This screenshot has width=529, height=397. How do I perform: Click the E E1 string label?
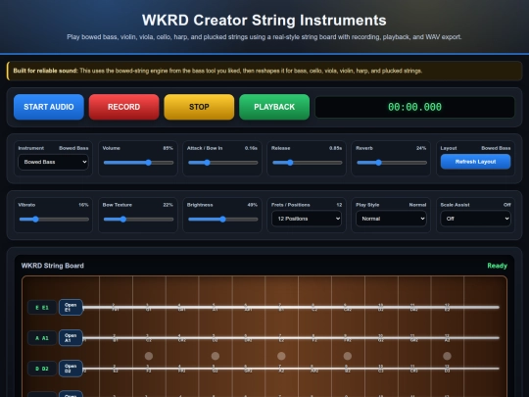[42, 308]
